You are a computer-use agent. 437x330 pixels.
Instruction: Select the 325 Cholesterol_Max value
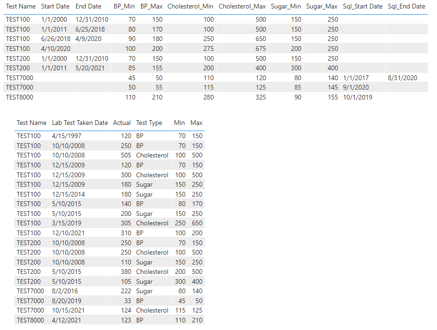(261, 97)
